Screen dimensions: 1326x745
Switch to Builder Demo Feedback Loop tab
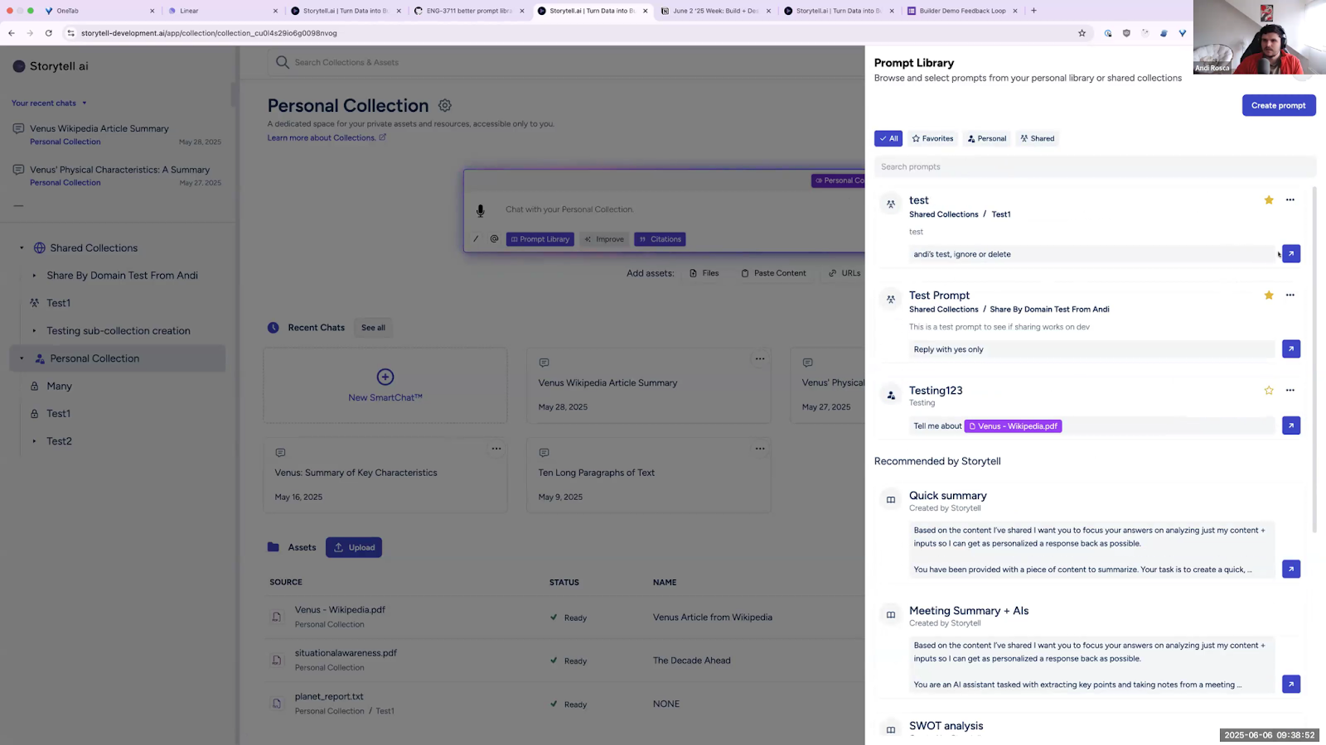[x=961, y=11]
